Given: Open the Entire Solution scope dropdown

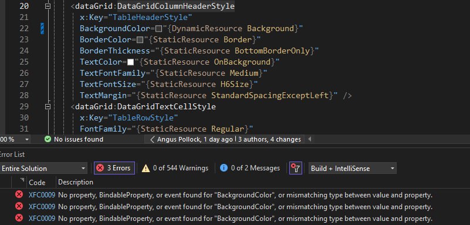Looking at the screenshot, I should coord(43,168).
